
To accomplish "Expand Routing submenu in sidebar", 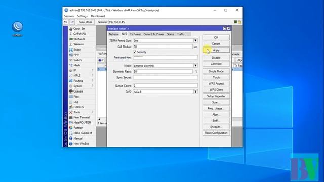I will (82, 81).
